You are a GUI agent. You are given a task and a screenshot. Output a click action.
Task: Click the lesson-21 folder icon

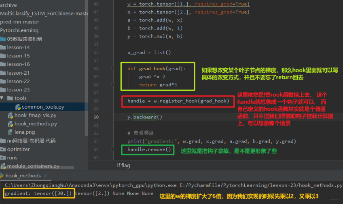point(3,73)
